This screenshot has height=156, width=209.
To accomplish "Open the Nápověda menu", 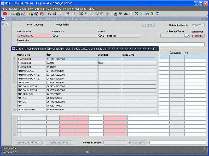I will point(80,9).
